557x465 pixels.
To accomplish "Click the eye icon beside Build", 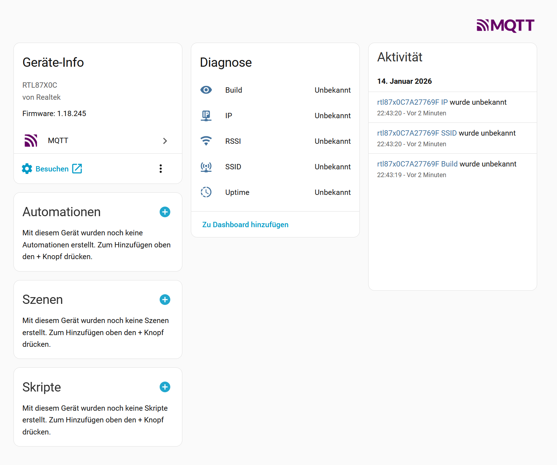I will pos(206,90).
